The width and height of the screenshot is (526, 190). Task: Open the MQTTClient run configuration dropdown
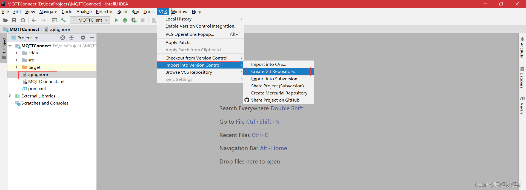[x=90, y=20]
